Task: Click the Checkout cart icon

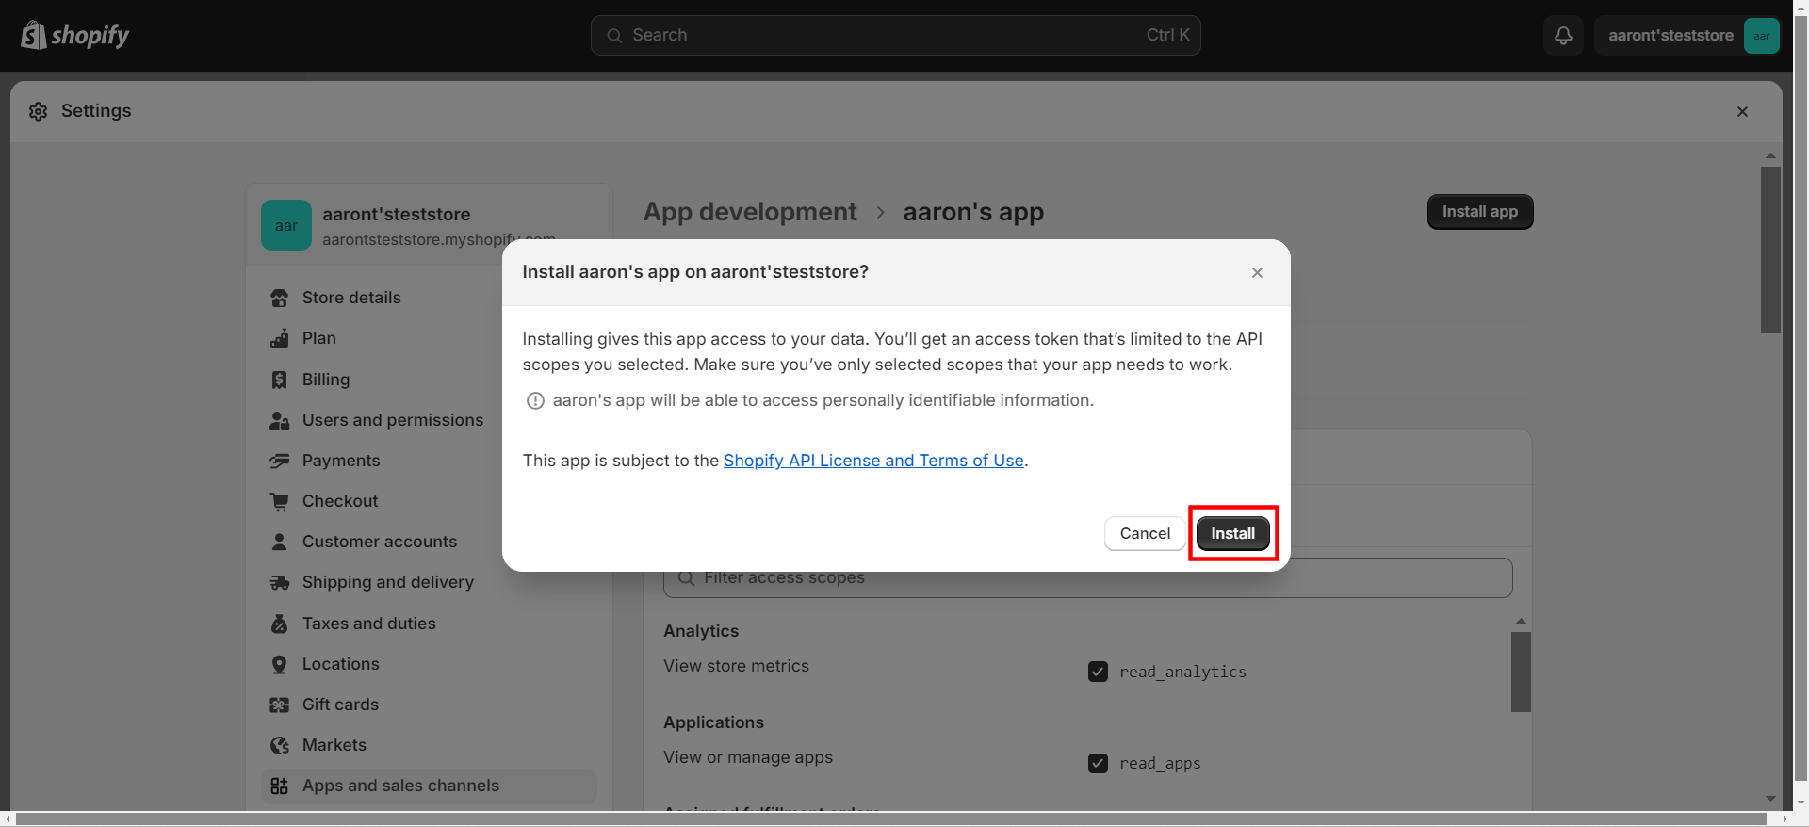Action: tap(280, 501)
